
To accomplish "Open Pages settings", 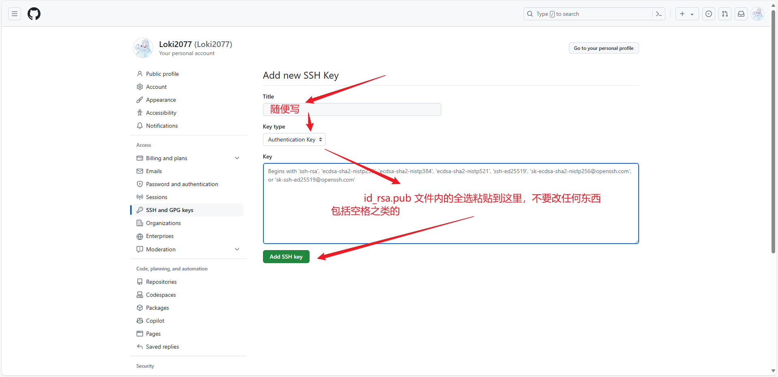I will [x=154, y=334].
